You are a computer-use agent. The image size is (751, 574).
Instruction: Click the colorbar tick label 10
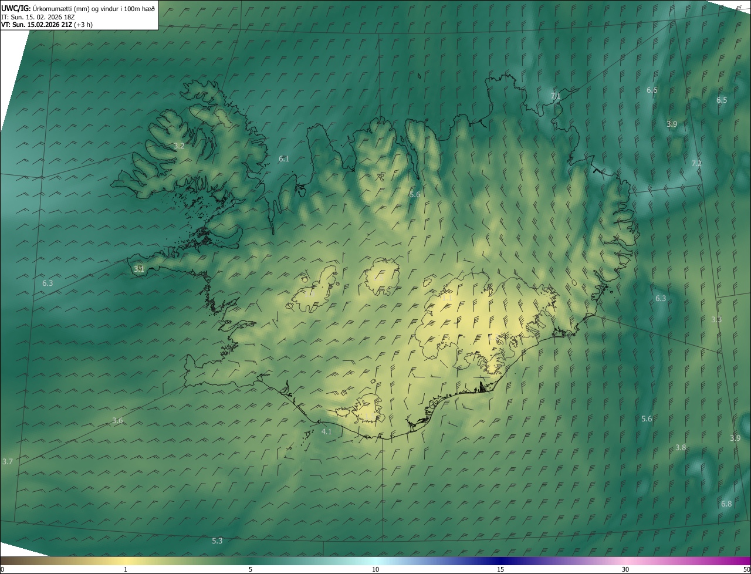click(x=375, y=569)
